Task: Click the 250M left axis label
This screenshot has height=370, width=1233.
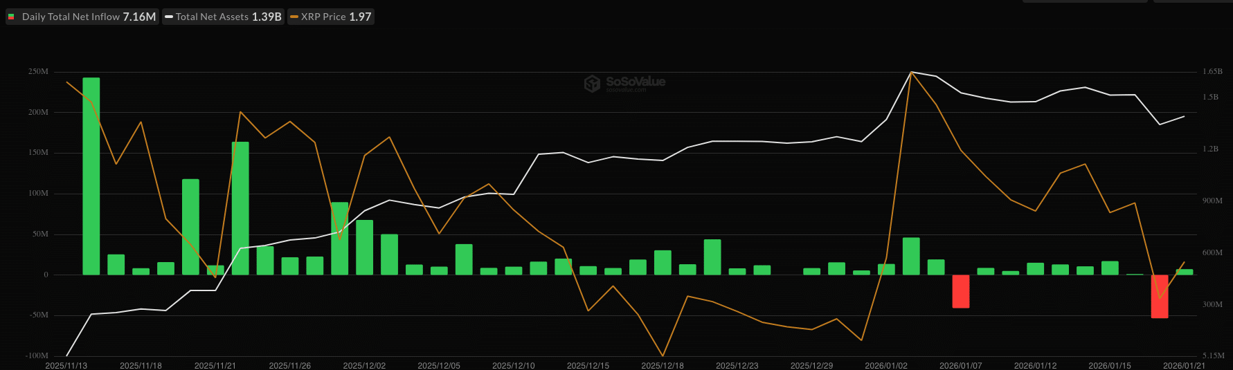Action: tap(38, 71)
